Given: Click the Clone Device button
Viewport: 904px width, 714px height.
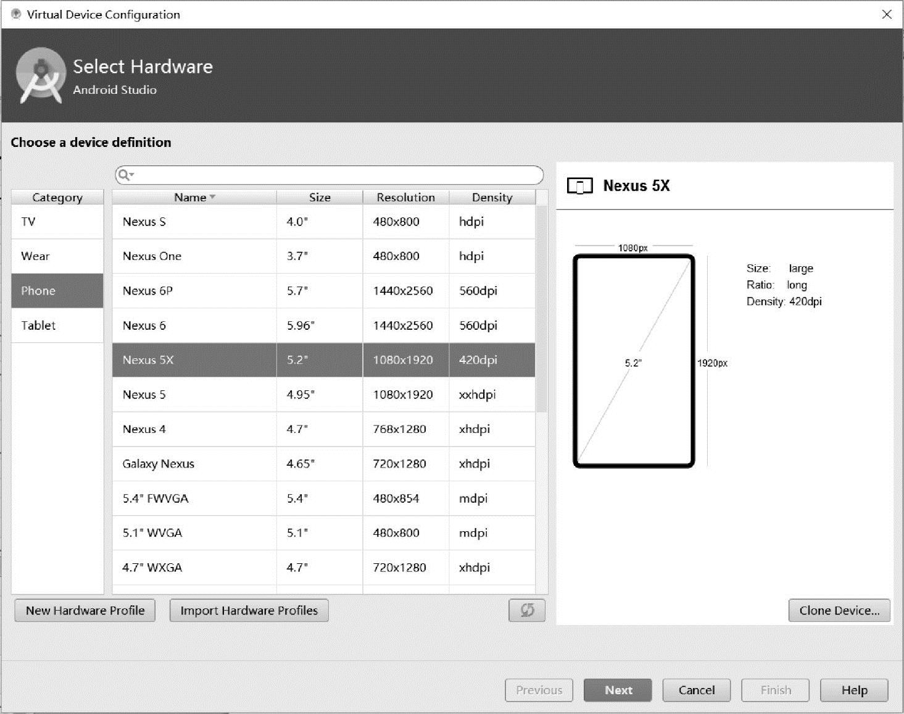Looking at the screenshot, I should click(x=839, y=610).
